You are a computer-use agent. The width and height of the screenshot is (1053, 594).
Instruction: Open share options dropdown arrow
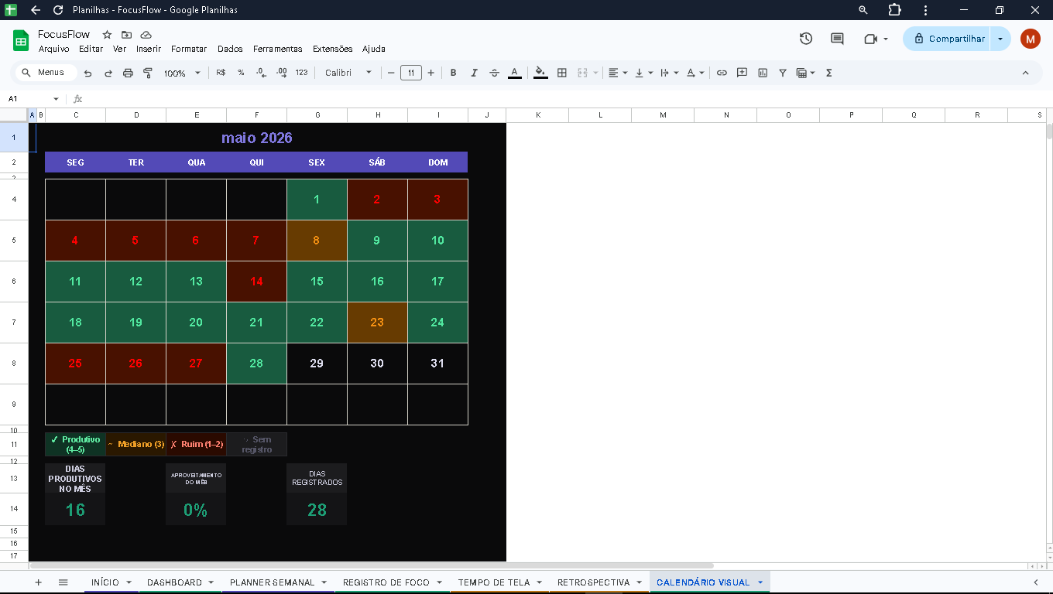1000,39
